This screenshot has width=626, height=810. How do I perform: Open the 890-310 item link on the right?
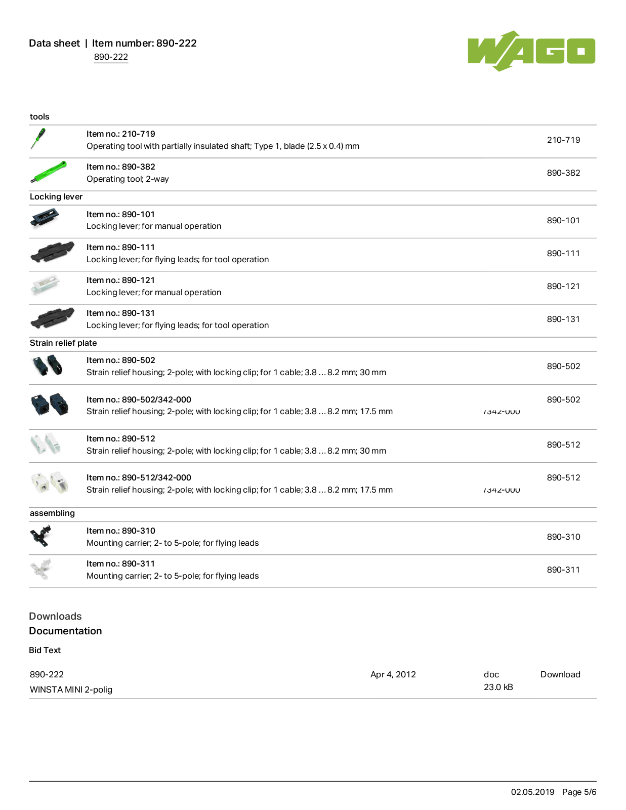coord(563,537)
